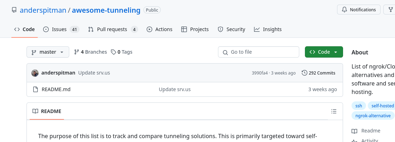Image resolution: width=395 pixels, height=142 pixels.
Task: Click the repository icon beside owner name
Action: [x=14, y=10]
